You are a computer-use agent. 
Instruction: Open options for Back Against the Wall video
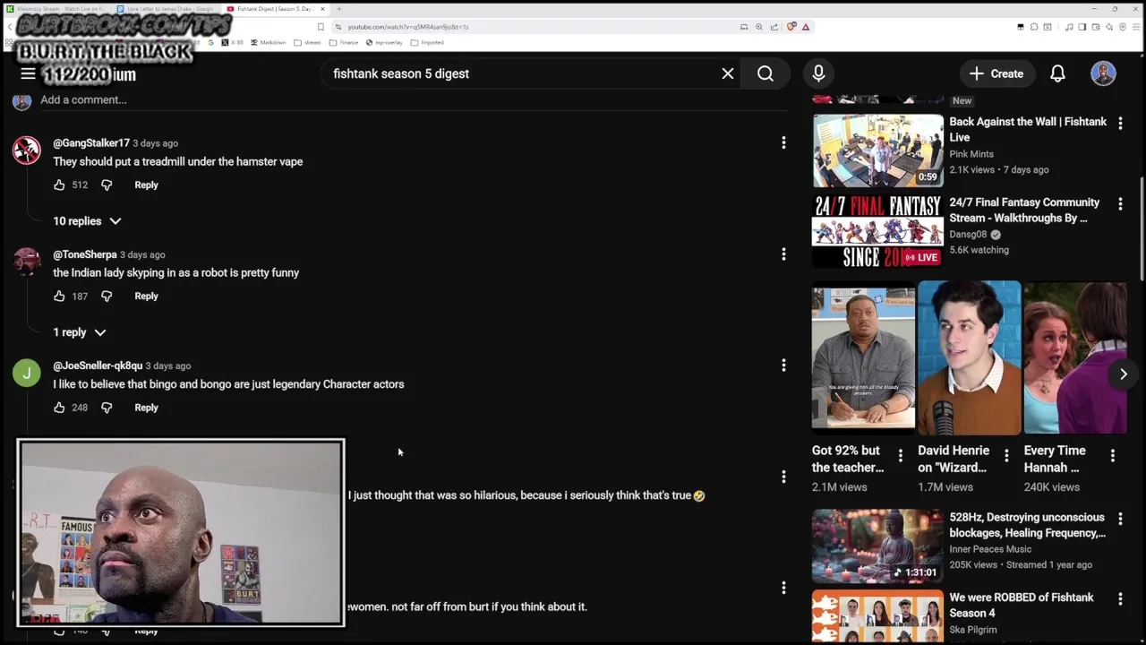click(1120, 123)
